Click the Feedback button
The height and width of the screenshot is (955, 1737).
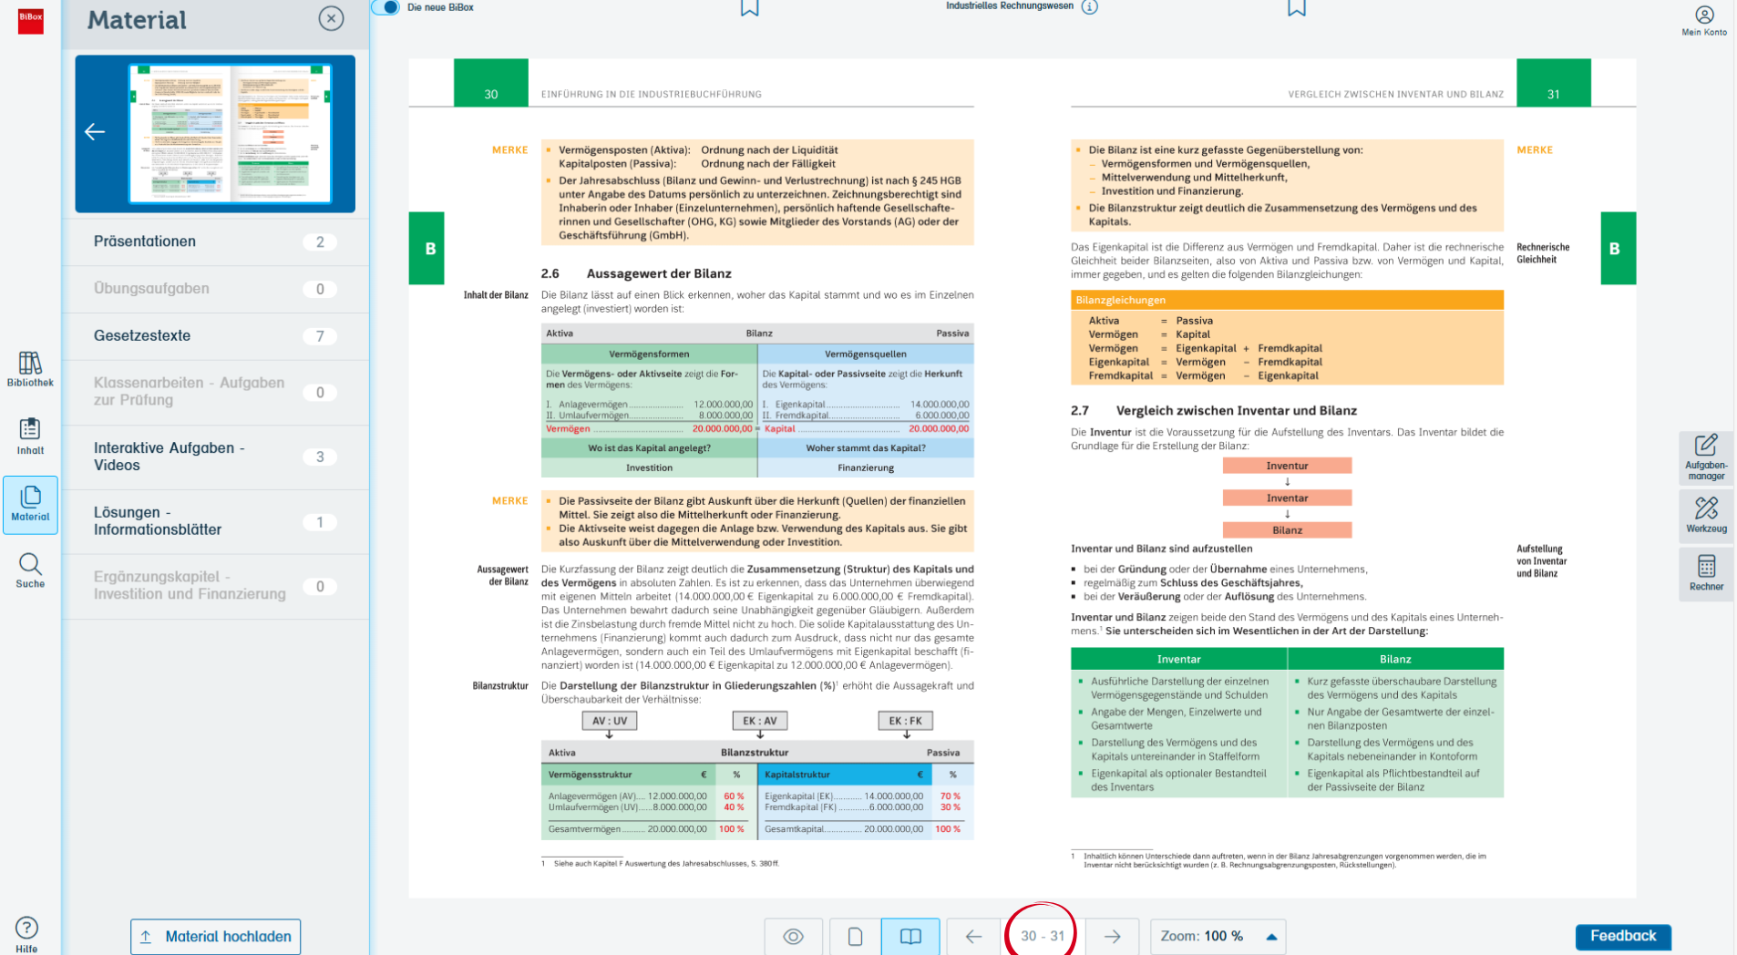click(x=1622, y=936)
